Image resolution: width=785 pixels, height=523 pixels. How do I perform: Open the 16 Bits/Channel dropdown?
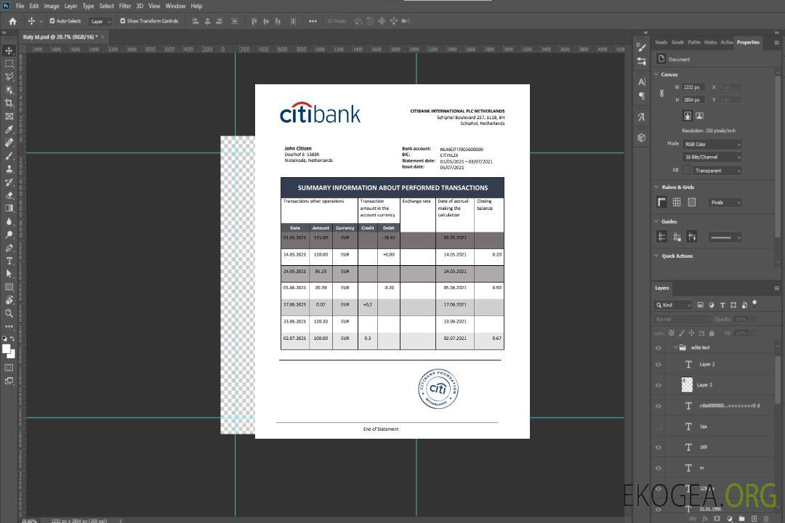coord(712,157)
